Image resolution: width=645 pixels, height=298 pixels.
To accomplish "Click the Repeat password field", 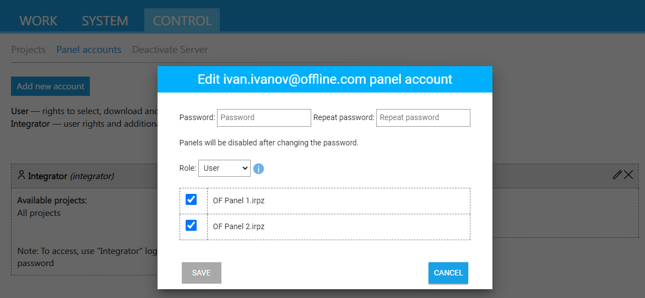I will coord(422,117).
